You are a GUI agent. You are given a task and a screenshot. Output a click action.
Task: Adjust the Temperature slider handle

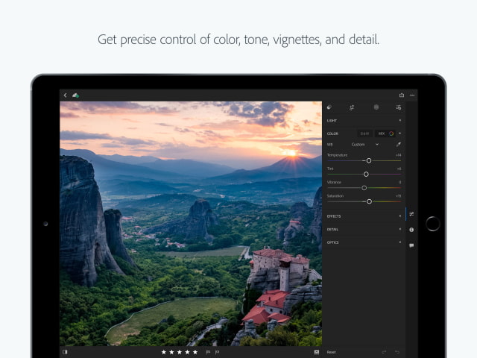[x=369, y=160]
